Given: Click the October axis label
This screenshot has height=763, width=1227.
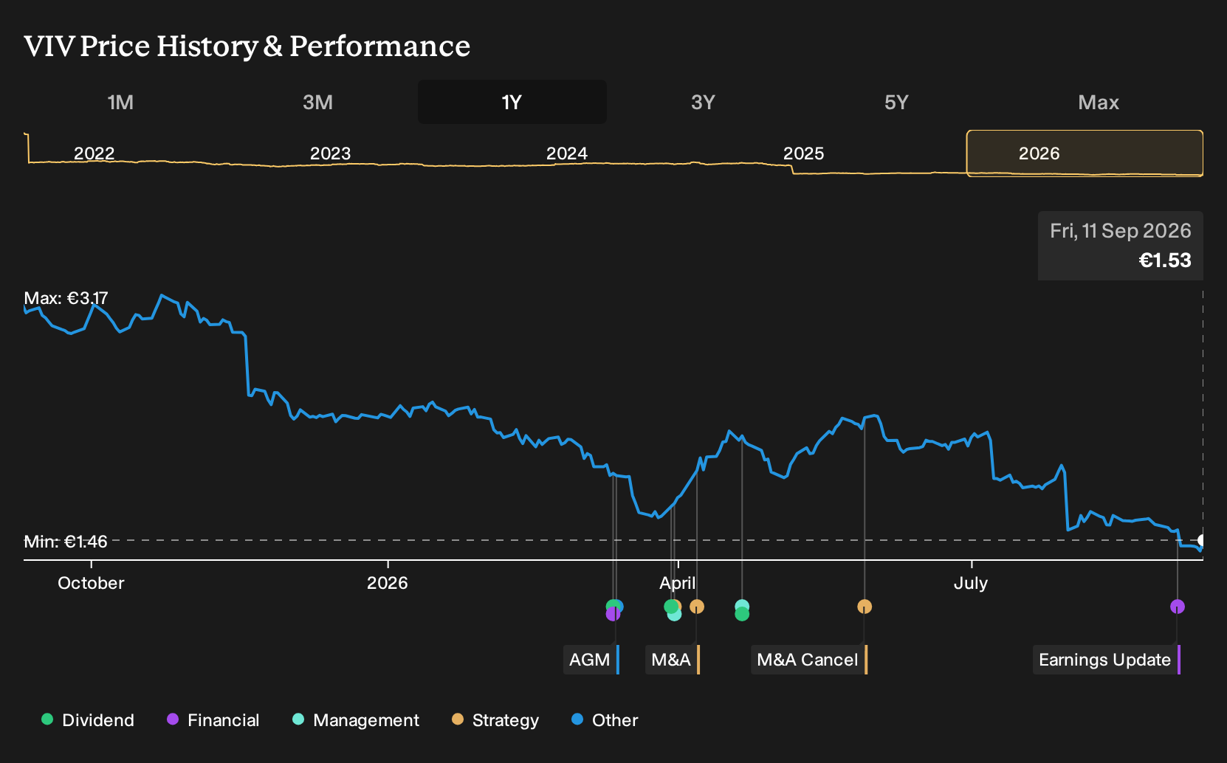Looking at the screenshot, I should pos(91,583).
